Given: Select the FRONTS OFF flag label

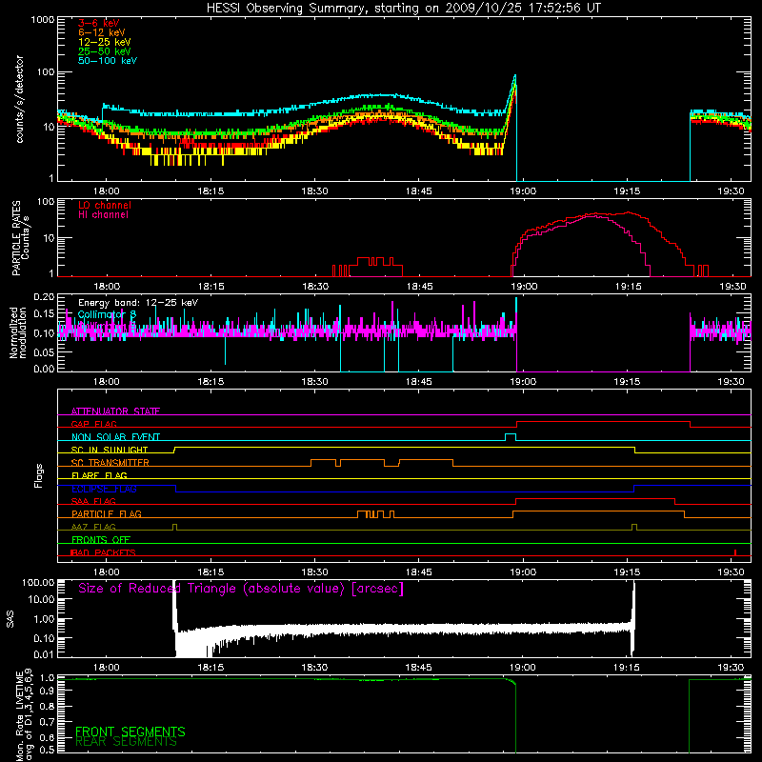Looking at the screenshot, I should coord(101,539).
